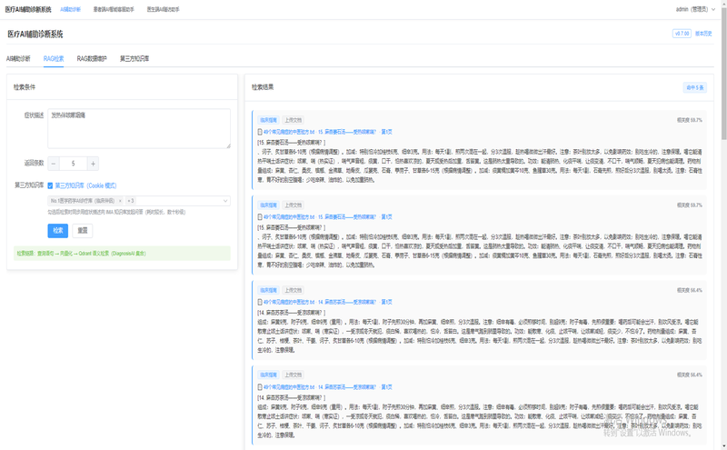
Task: Open the AI辅助诊断 sub-tab
Action: point(18,58)
